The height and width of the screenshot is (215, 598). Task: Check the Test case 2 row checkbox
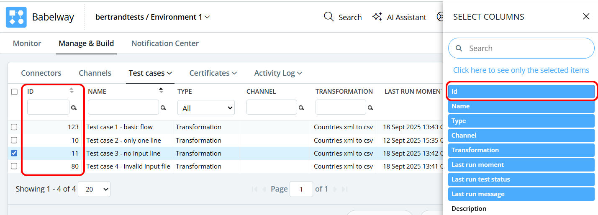14,140
